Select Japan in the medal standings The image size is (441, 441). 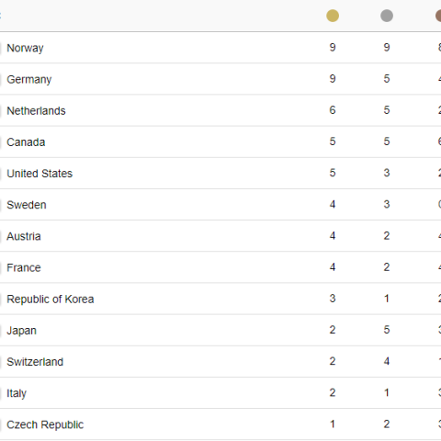click(x=22, y=331)
